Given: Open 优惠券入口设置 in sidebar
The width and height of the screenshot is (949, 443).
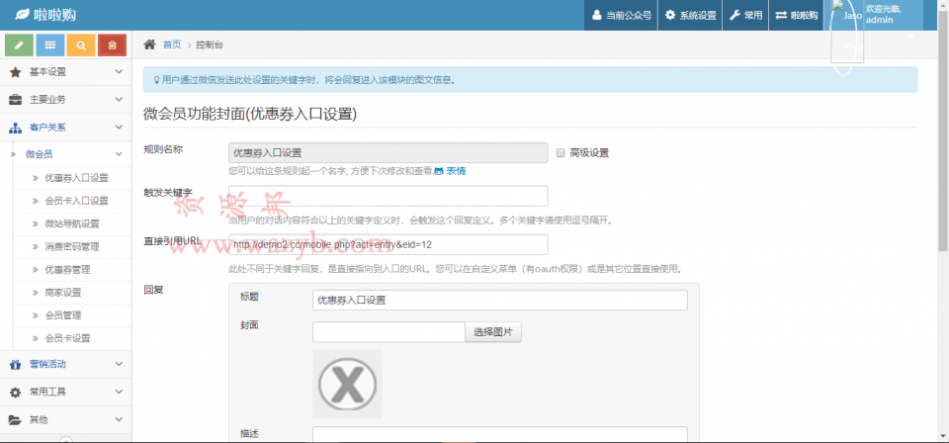Looking at the screenshot, I should (x=76, y=178).
